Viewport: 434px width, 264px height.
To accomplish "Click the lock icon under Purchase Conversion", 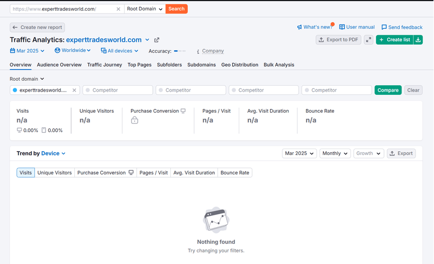I will [x=135, y=120].
